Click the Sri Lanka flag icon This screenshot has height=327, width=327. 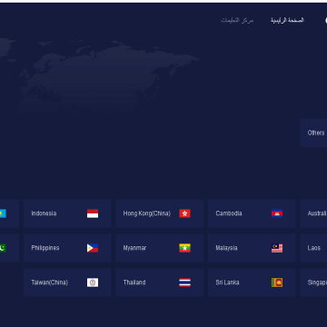[277, 282]
